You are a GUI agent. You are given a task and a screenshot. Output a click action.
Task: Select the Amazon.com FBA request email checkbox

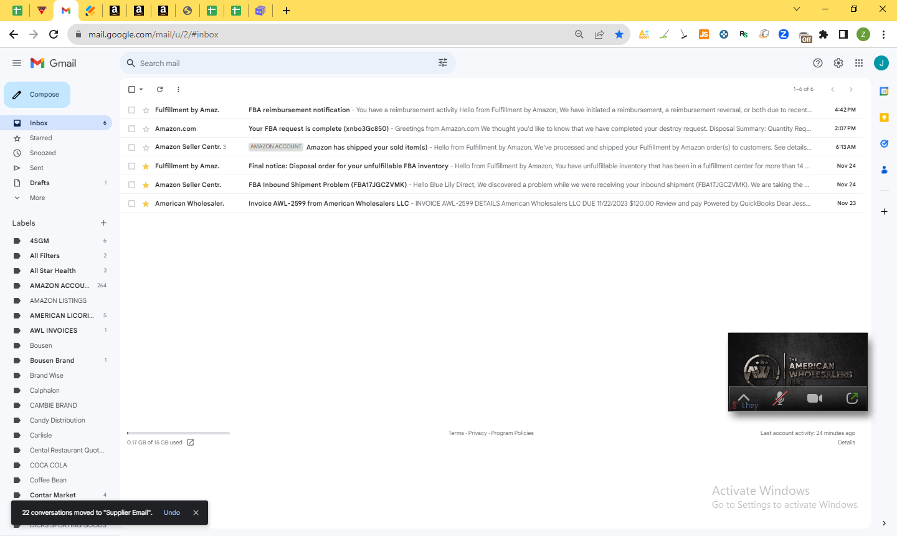click(131, 129)
